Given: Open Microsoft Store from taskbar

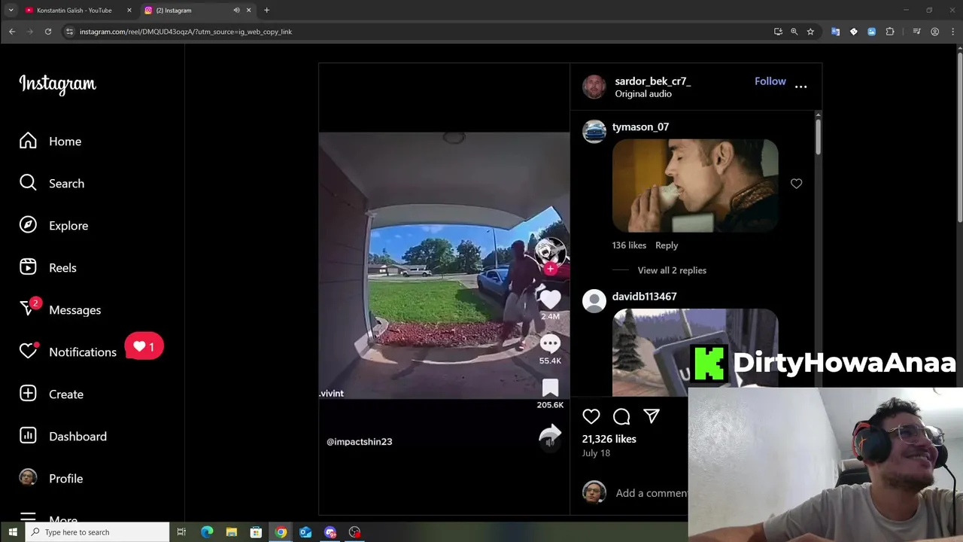Looking at the screenshot, I should pyautogui.click(x=256, y=532).
